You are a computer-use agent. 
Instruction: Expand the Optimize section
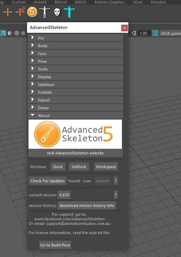tap(76, 84)
